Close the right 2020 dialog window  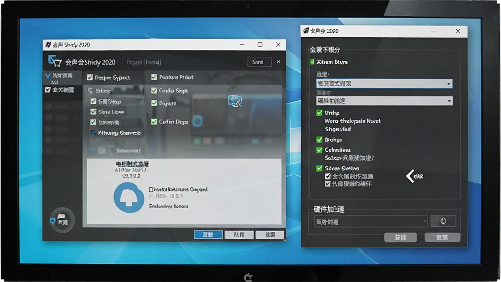pyautogui.click(x=458, y=31)
